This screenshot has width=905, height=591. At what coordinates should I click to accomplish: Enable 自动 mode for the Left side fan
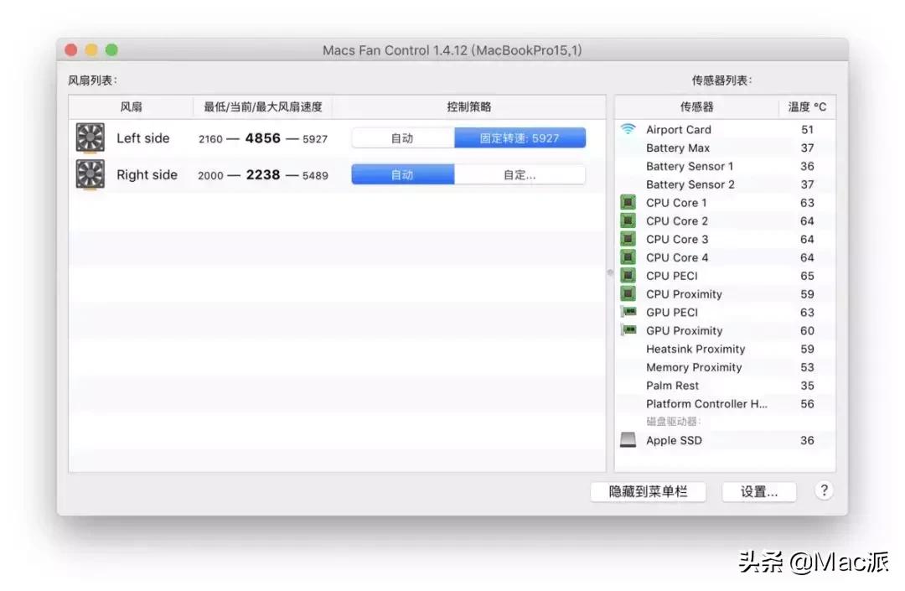pyautogui.click(x=401, y=137)
